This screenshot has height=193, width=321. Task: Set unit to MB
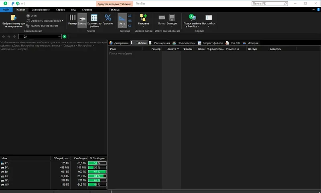130,21
